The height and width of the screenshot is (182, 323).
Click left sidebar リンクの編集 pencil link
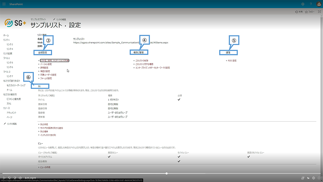click(10, 124)
